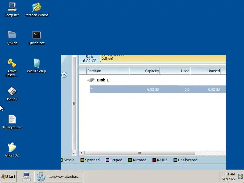
Task: Click the 6.82 GB unused cell
Action: (x=214, y=89)
